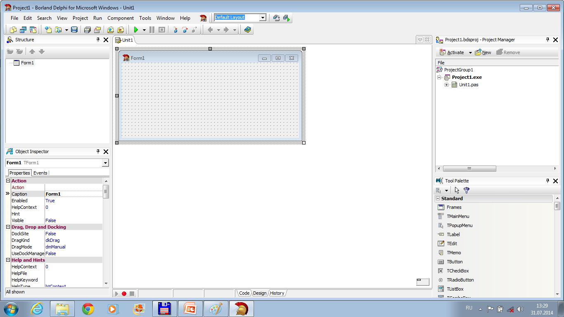564x317 pixels.
Task: Expand the Unit1.pas tree node
Action: [447, 85]
